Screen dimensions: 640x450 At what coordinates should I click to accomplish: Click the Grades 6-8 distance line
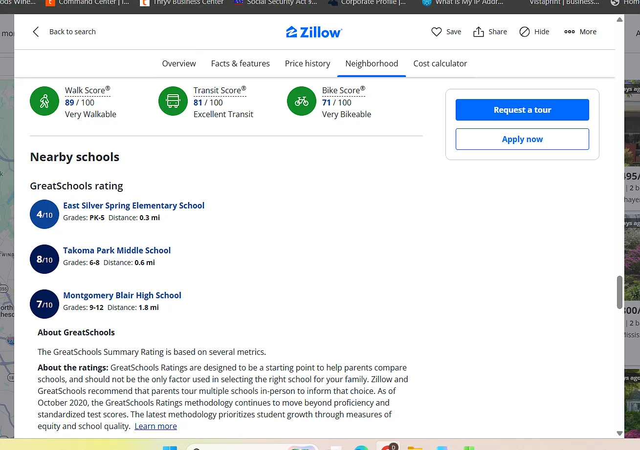109,263
